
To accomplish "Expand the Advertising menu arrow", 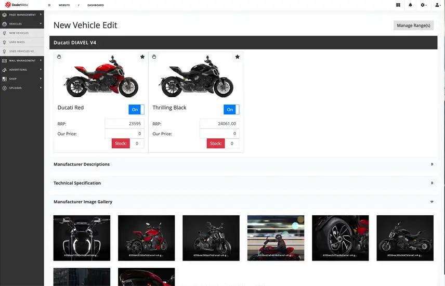I will [x=41, y=69].
